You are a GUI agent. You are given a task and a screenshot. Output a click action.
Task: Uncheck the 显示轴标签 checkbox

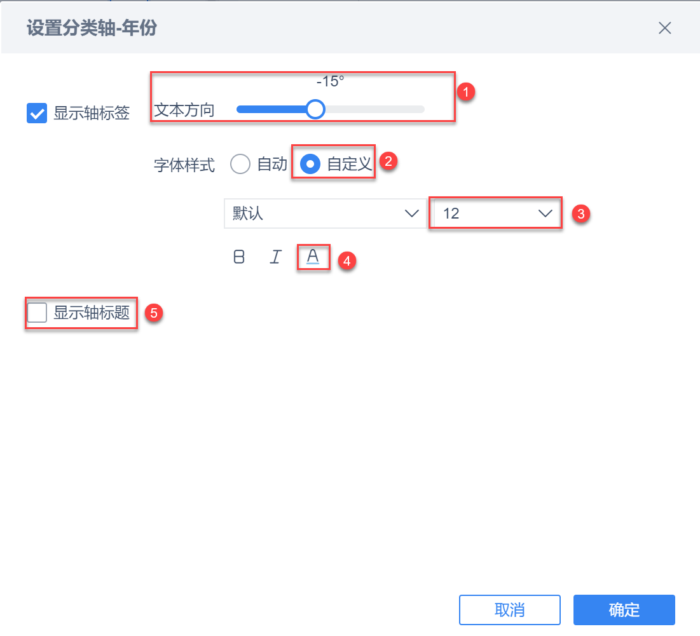pos(37,113)
